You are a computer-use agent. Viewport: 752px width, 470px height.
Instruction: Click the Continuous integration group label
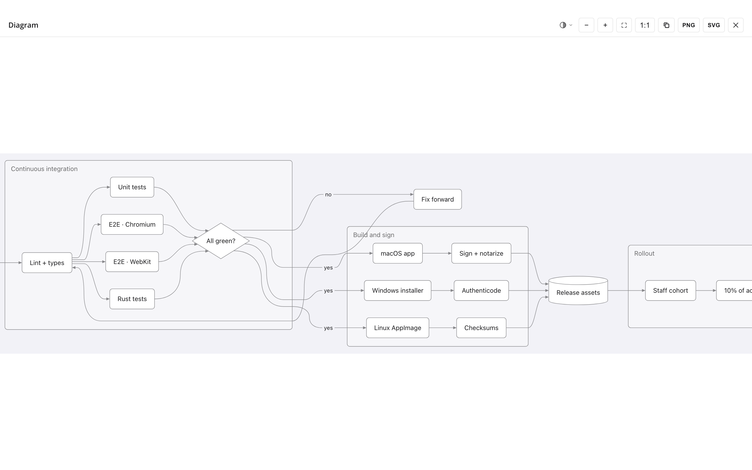44,169
